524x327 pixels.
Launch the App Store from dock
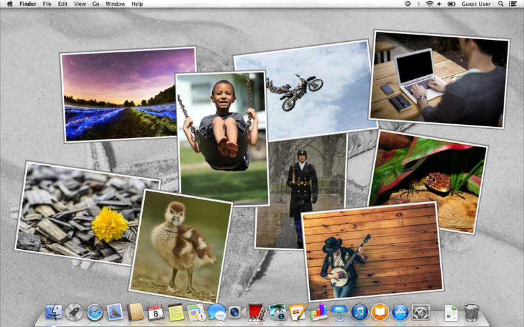[x=400, y=313]
